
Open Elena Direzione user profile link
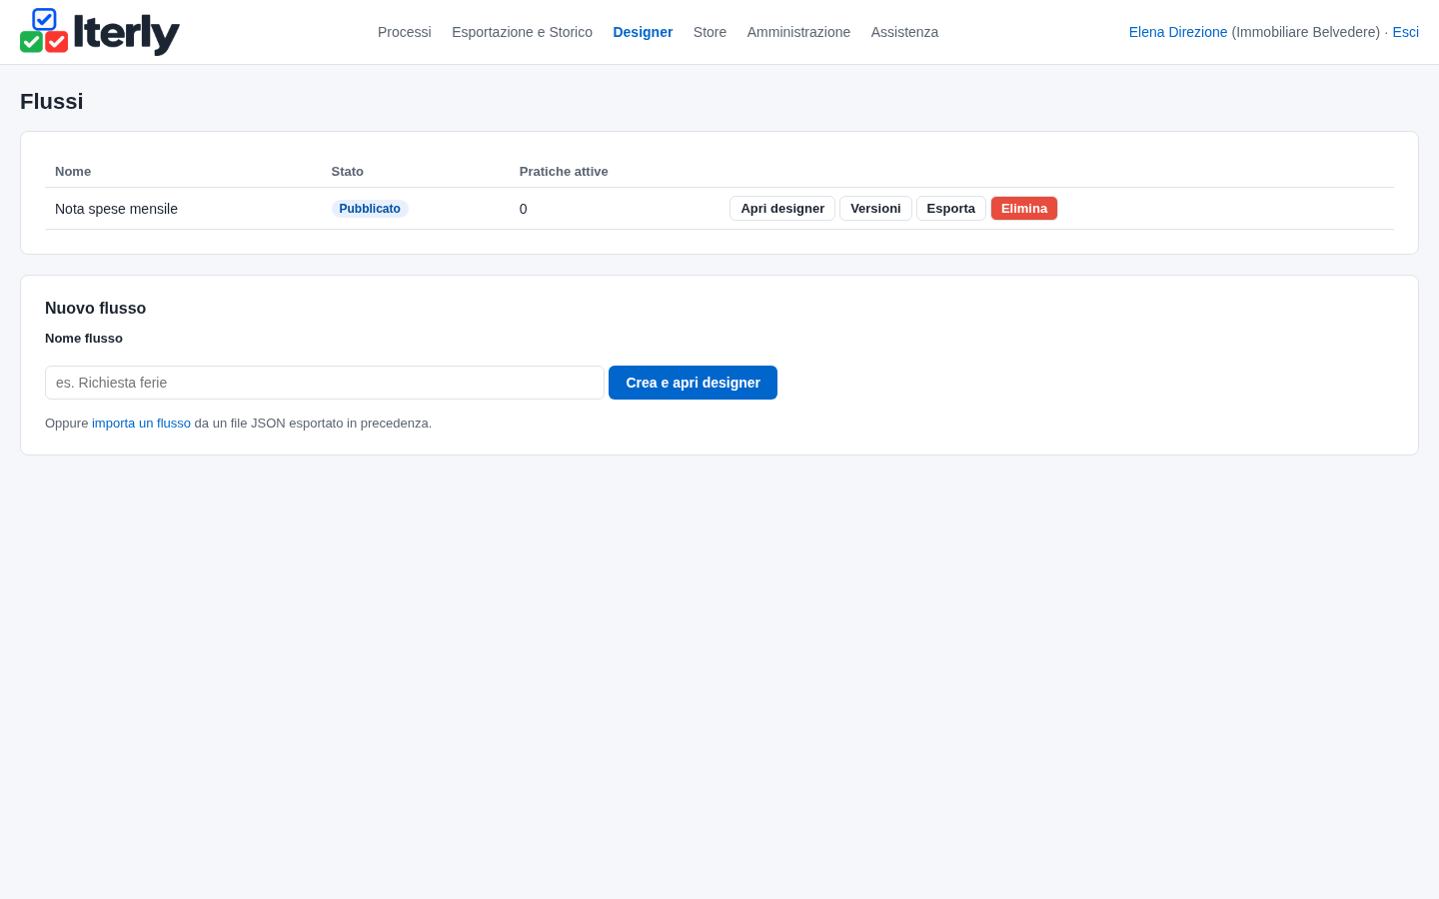[1178, 32]
